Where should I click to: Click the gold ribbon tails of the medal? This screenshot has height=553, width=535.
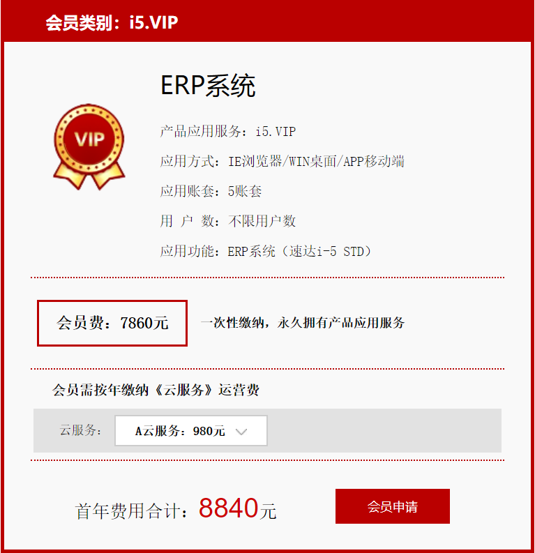[89, 176]
